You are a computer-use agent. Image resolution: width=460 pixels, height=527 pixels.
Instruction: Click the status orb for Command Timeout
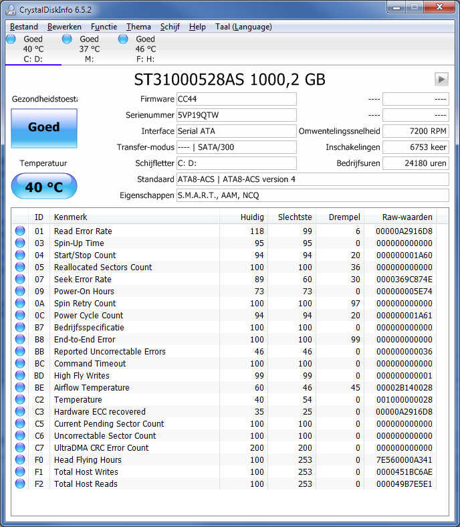click(x=20, y=363)
